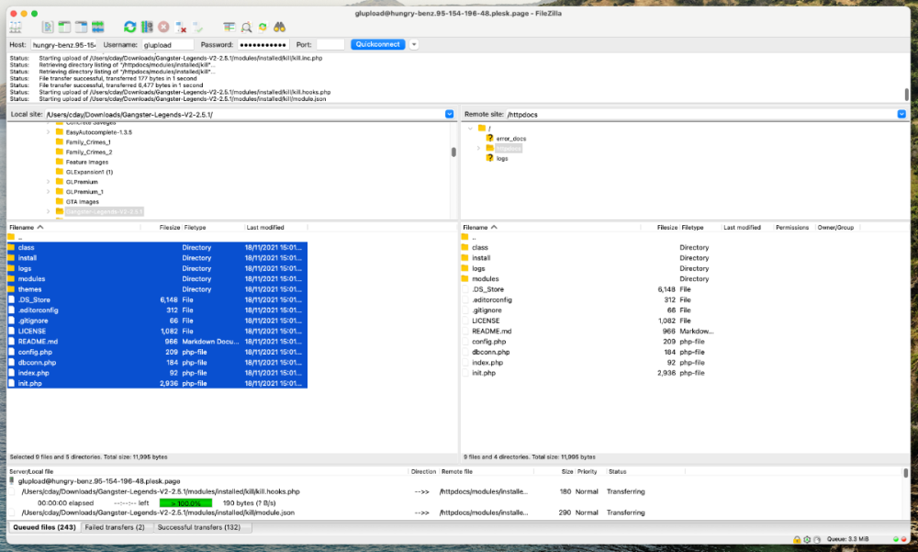Enable synchronized browsing
This screenshot has height=552, width=918.
263,26
